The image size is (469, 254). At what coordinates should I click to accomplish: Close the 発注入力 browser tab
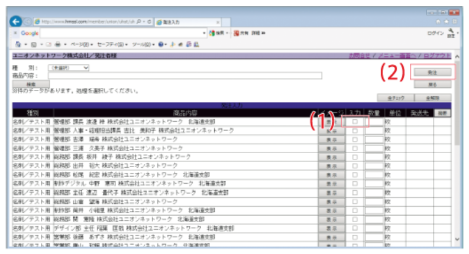click(218, 22)
